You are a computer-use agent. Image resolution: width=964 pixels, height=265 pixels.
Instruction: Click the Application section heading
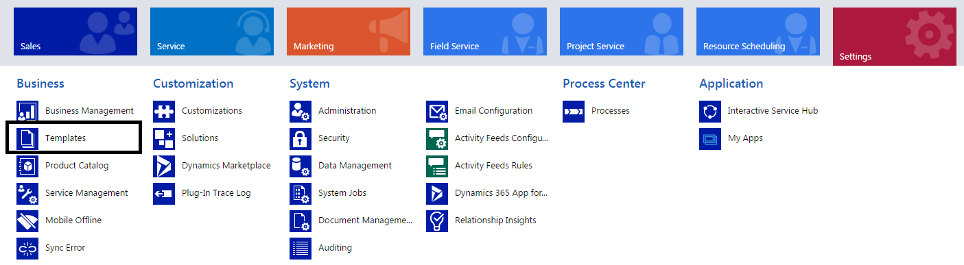click(x=731, y=84)
